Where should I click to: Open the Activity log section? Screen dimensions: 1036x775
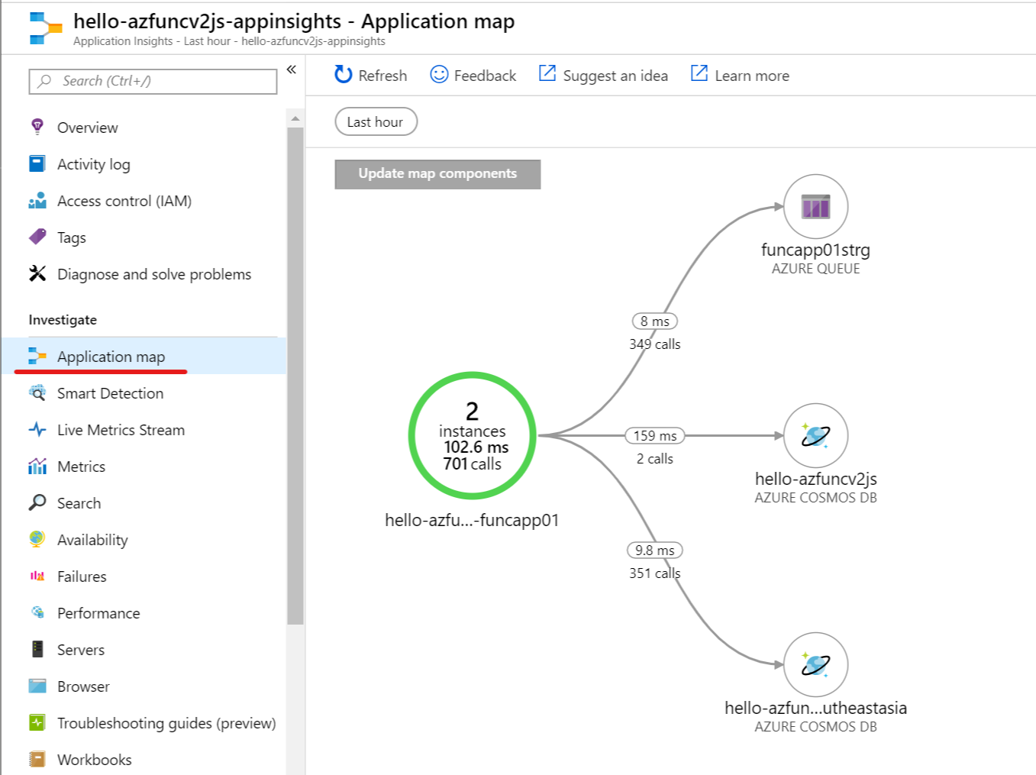[93, 163]
